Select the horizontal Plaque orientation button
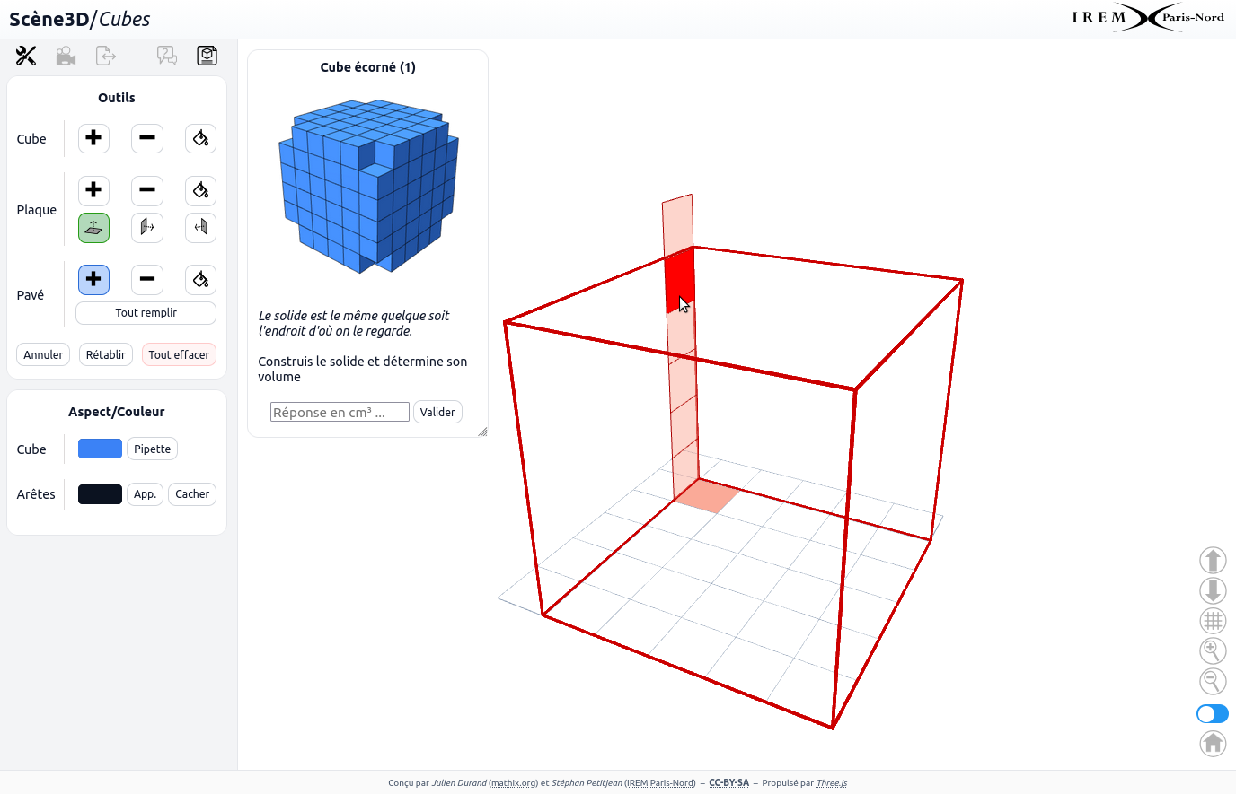 (93, 228)
